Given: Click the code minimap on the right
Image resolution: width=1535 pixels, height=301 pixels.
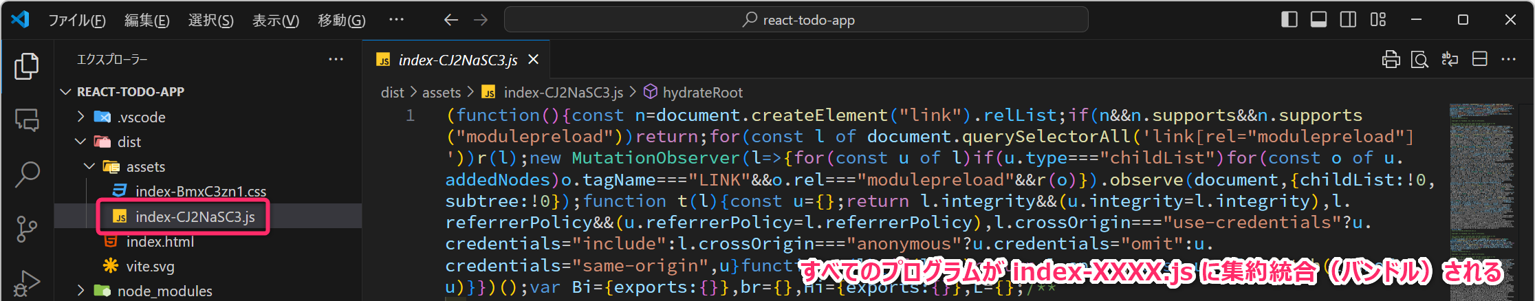Looking at the screenshot, I should tap(1481, 192).
